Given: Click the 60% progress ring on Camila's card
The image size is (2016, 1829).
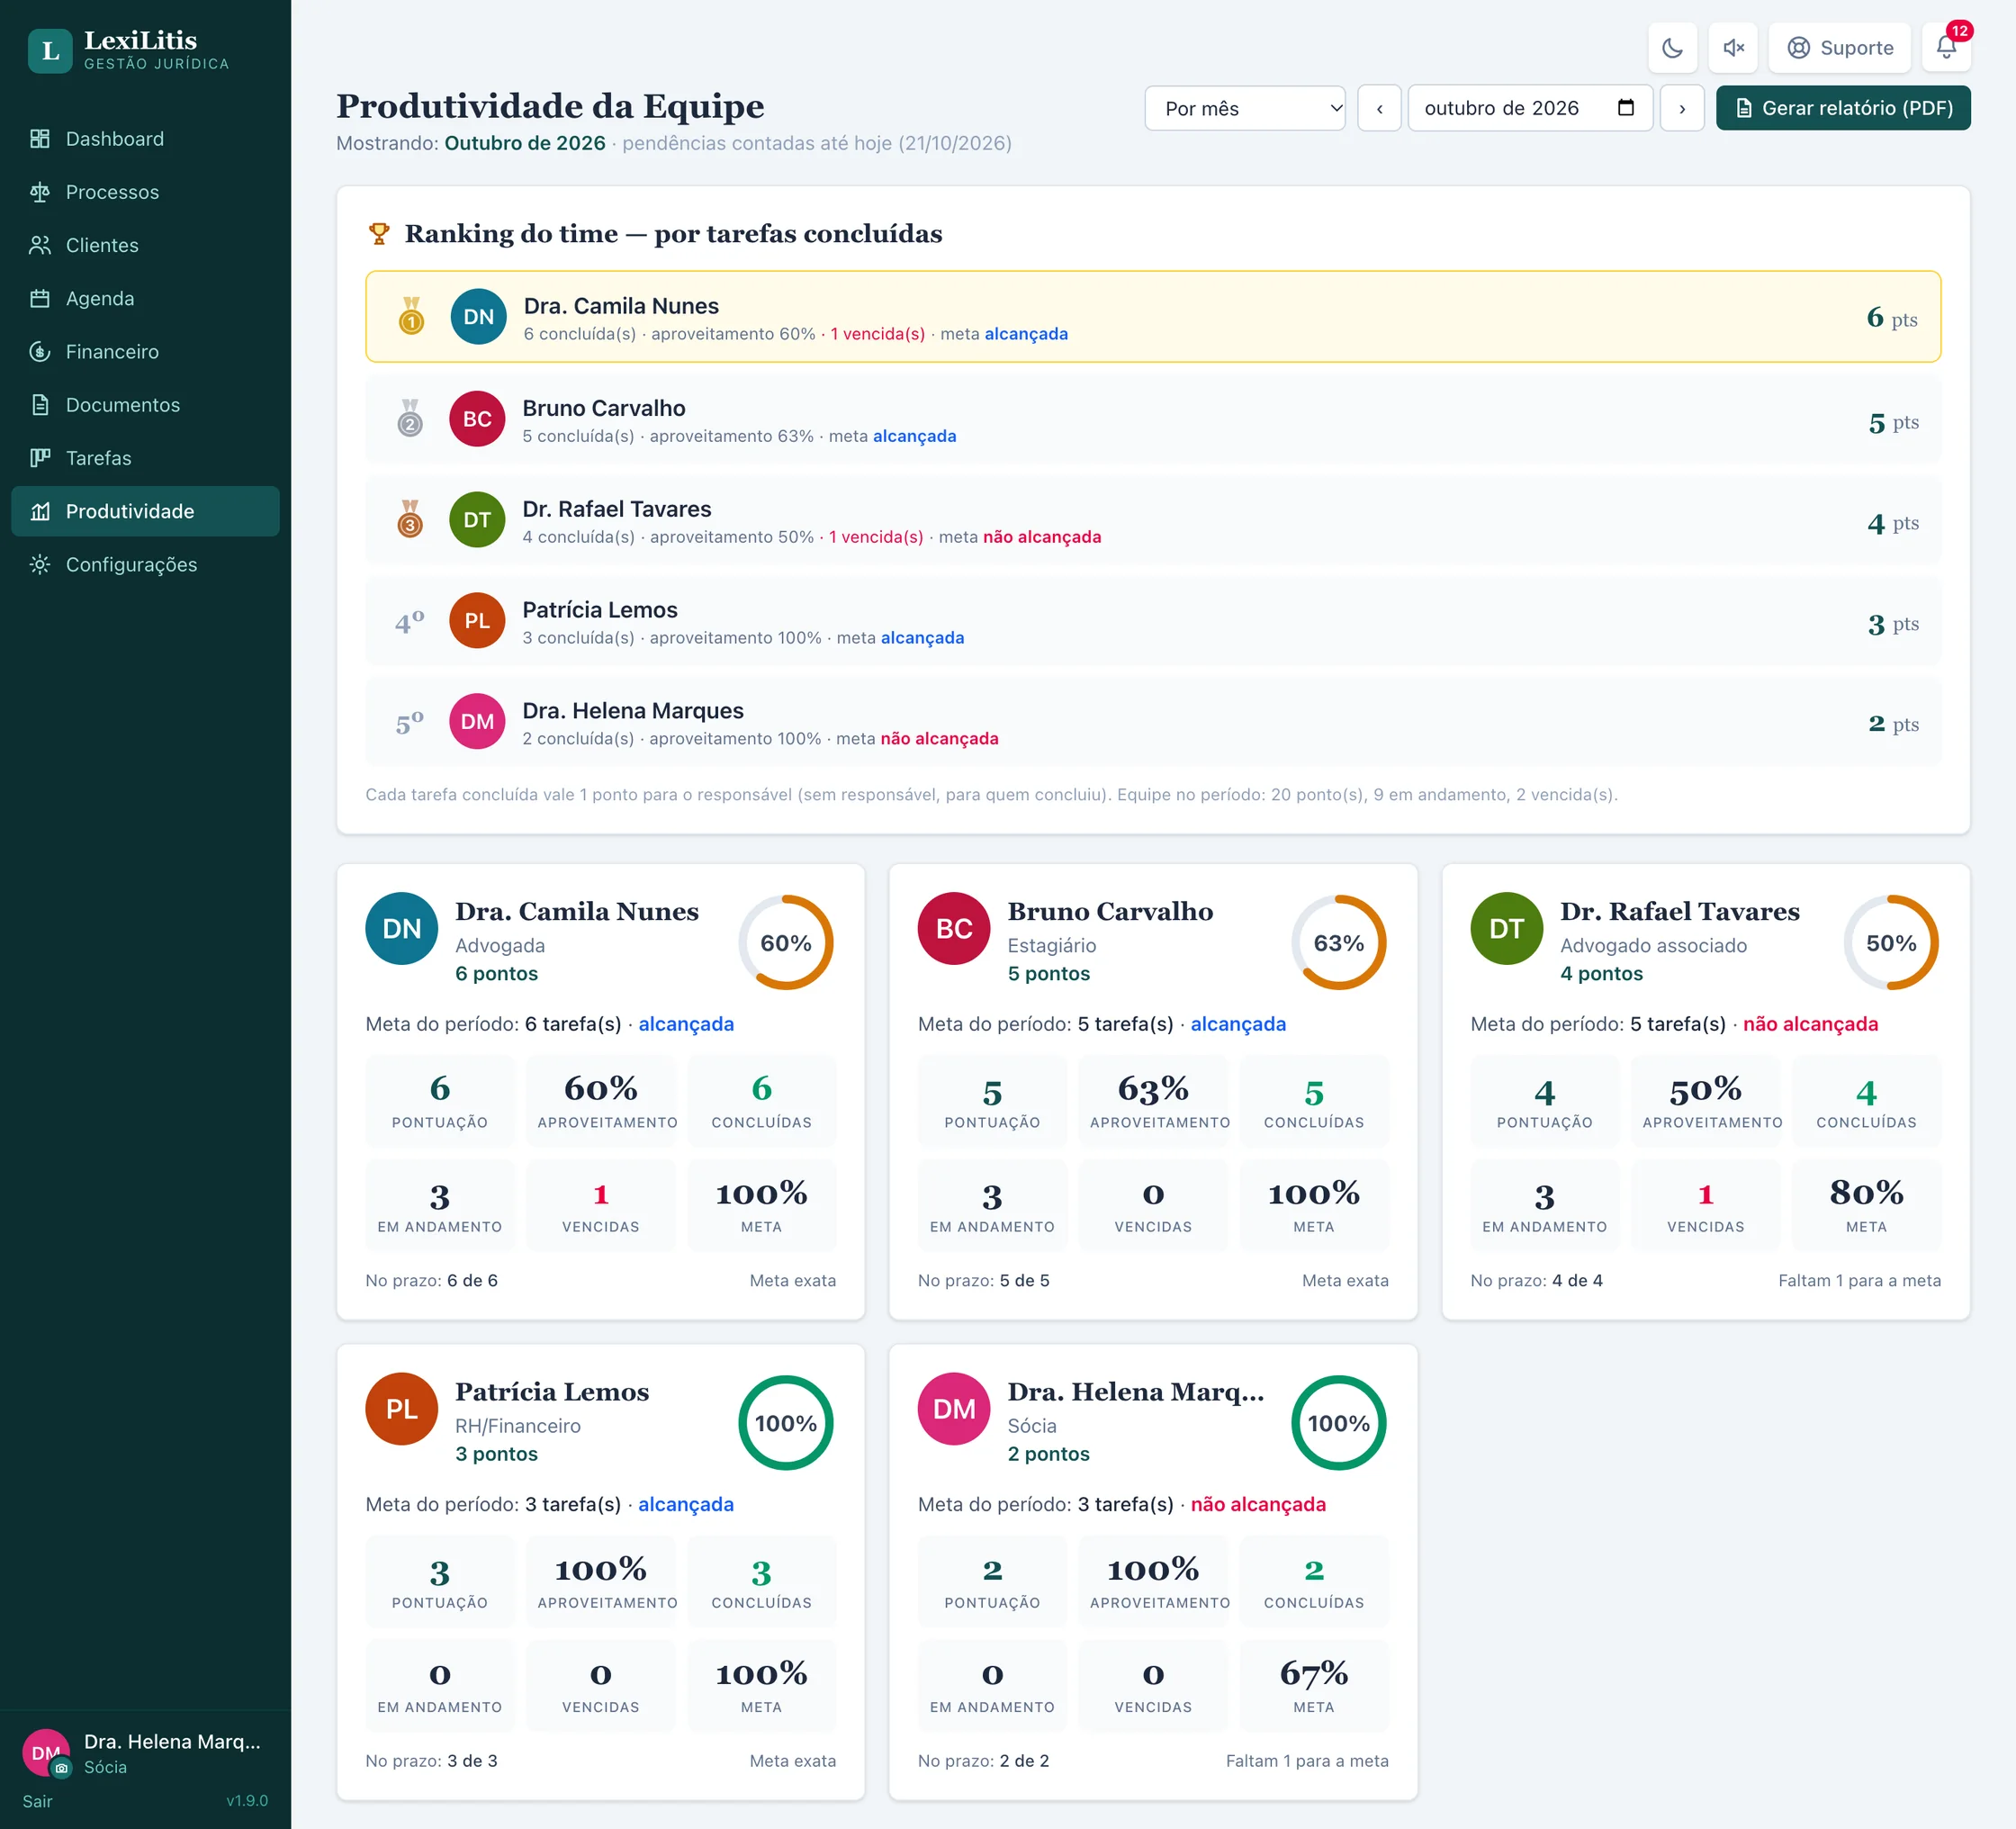Looking at the screenshot, I should (x=786, y=943).
